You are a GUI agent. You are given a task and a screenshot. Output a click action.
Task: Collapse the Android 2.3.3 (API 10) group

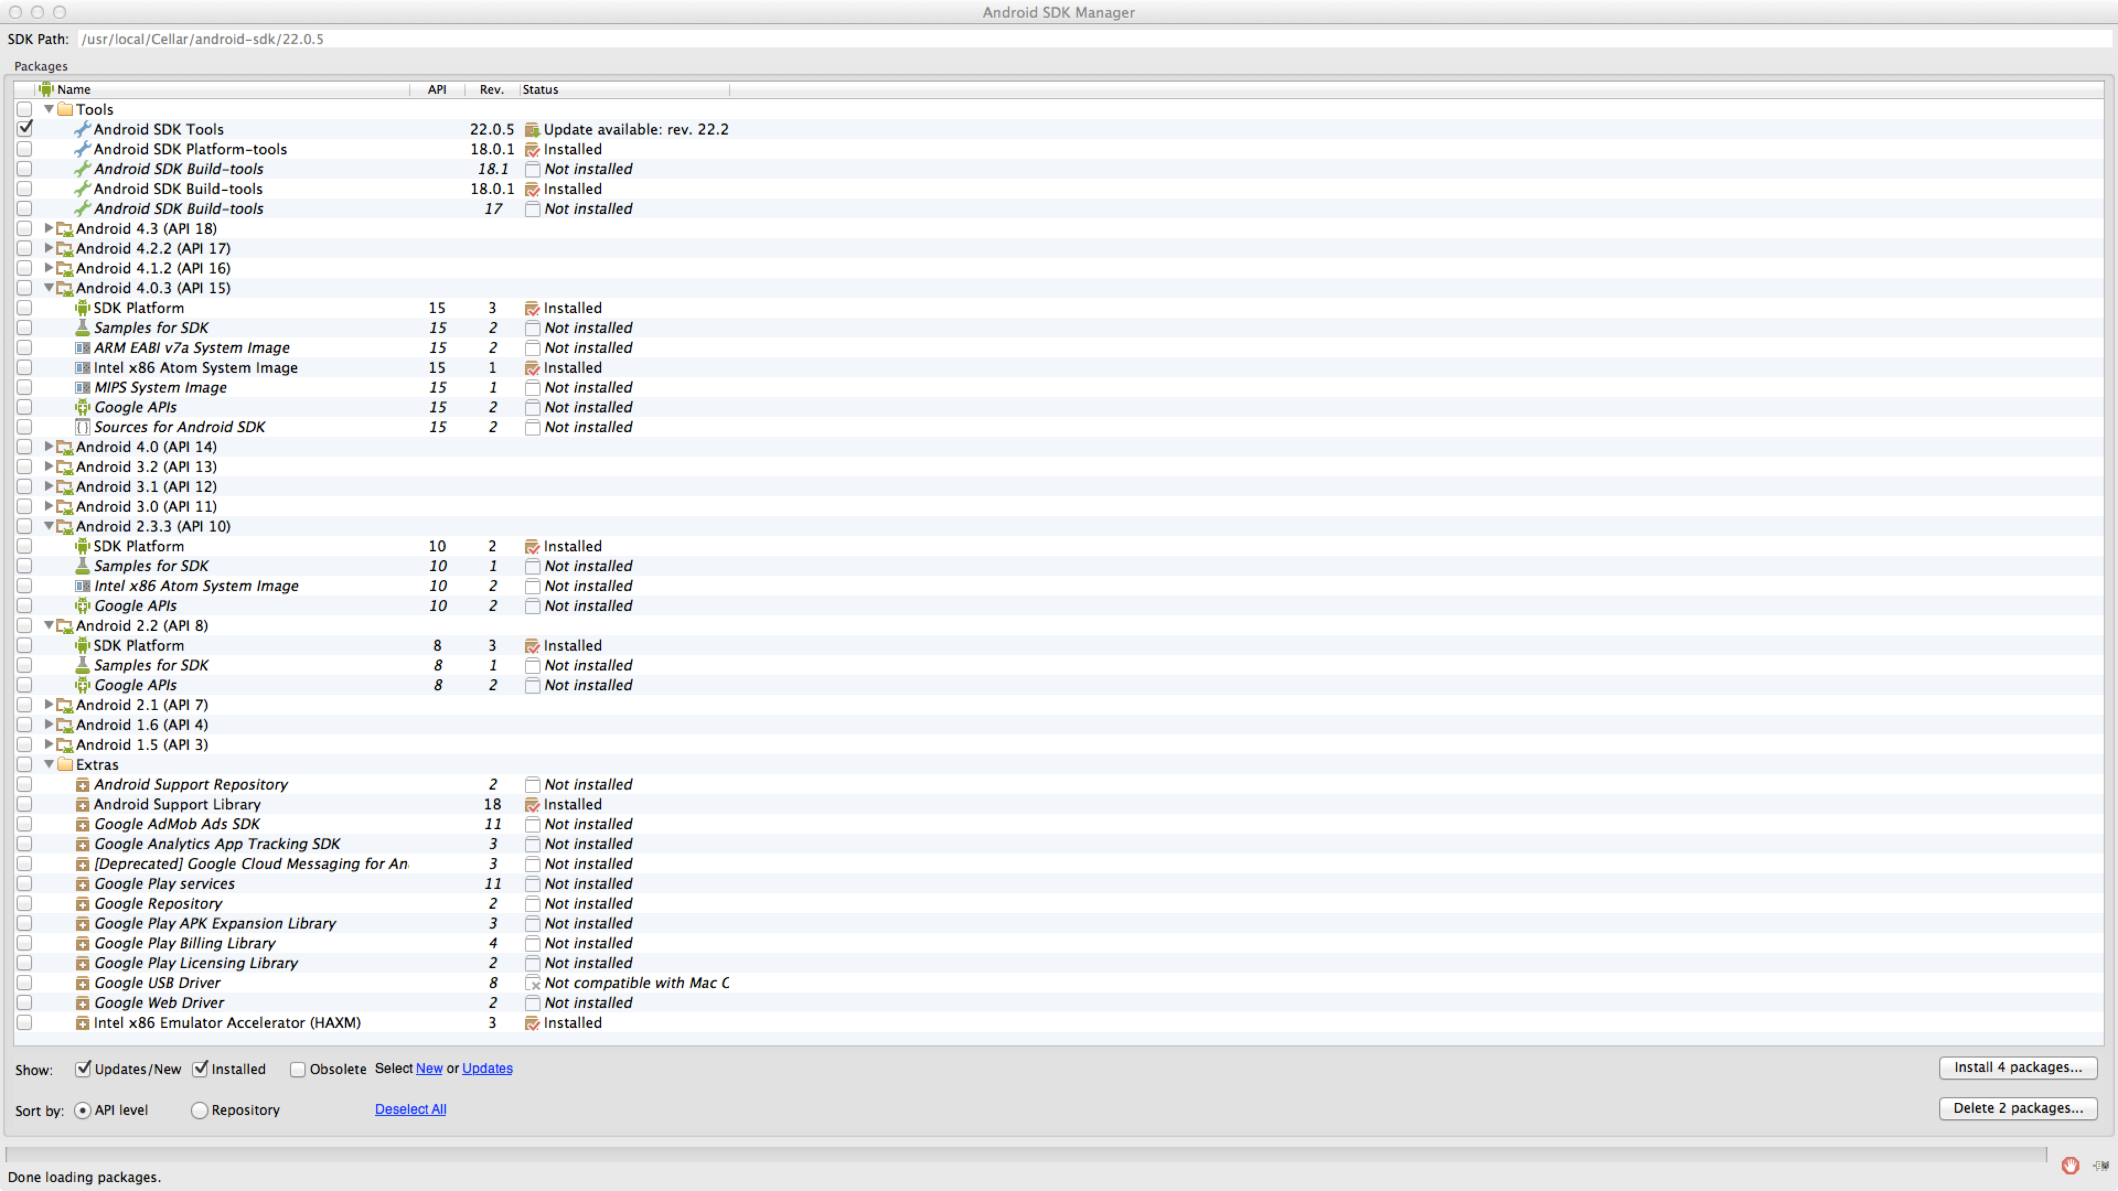pyautogui.click(x=49, y=526)
